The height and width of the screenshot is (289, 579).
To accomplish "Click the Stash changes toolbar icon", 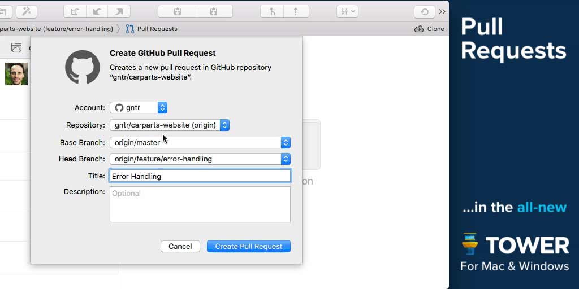I will point(177,11).
